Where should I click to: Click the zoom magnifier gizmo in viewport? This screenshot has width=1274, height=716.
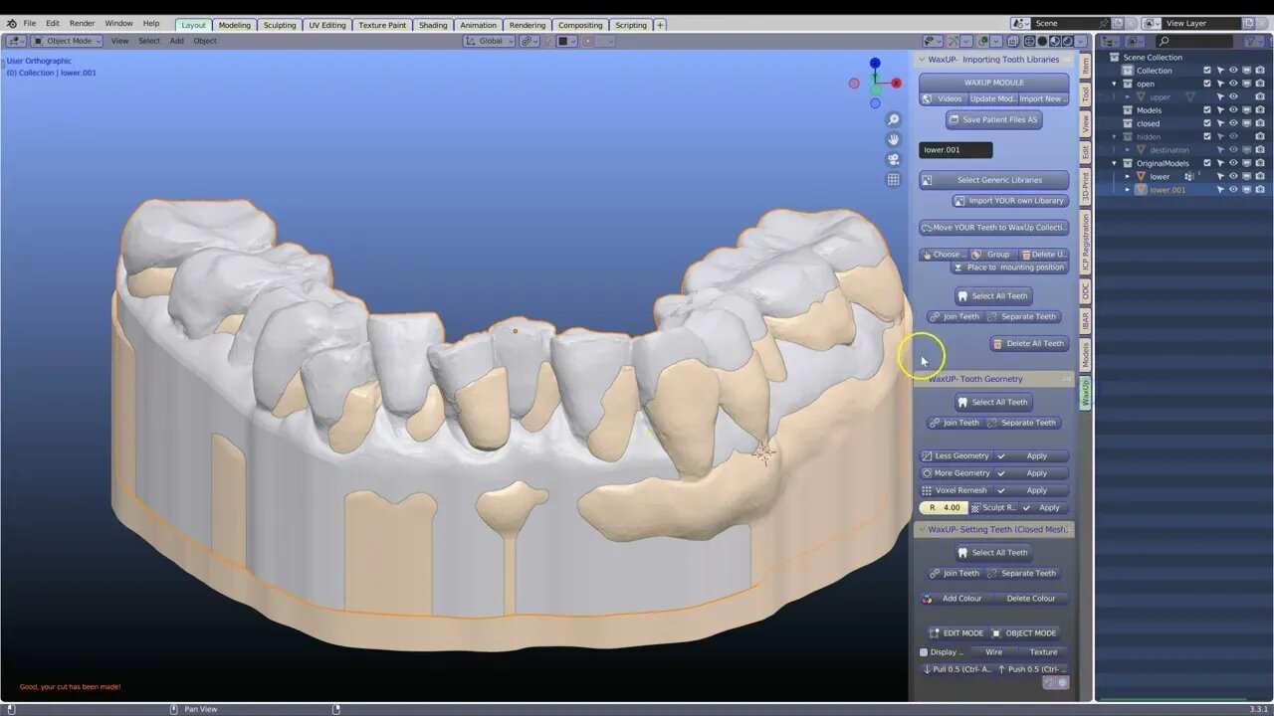[x=894, y=120]
